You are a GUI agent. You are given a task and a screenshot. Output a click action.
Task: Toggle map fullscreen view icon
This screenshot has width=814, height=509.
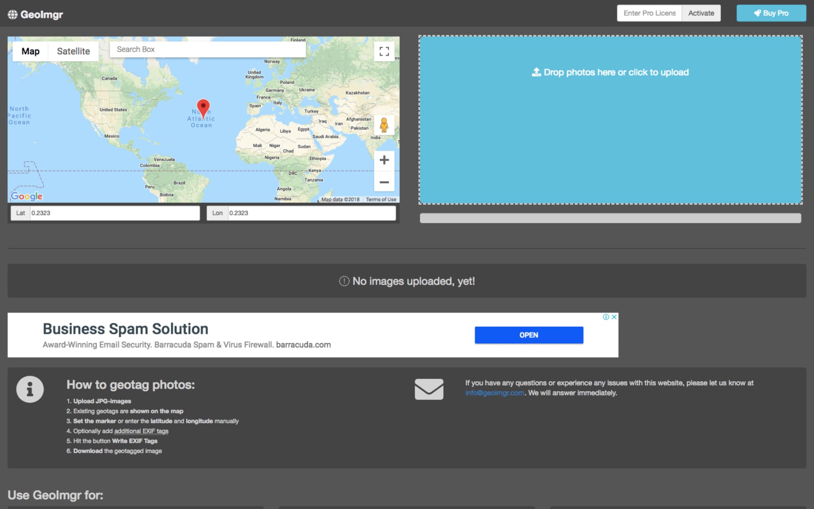pos(384,51)
